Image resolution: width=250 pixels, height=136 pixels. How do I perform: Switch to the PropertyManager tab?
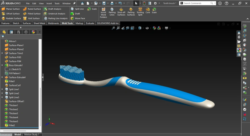pos(11,32)
